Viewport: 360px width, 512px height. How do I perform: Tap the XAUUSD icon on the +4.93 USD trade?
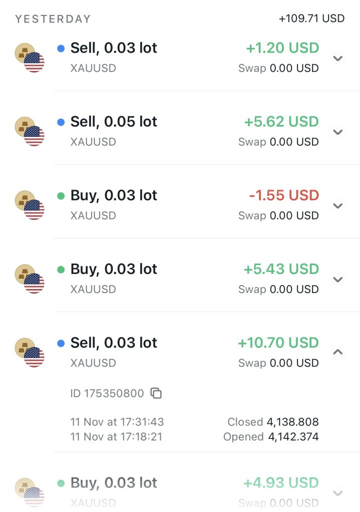(30, 492)
